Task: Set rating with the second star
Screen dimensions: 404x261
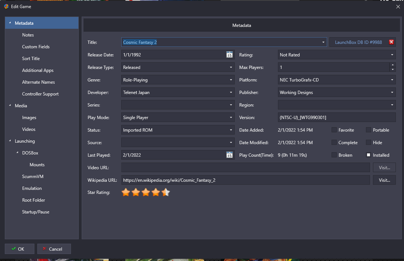Action: pyautogui.click(x=136, y=192)
